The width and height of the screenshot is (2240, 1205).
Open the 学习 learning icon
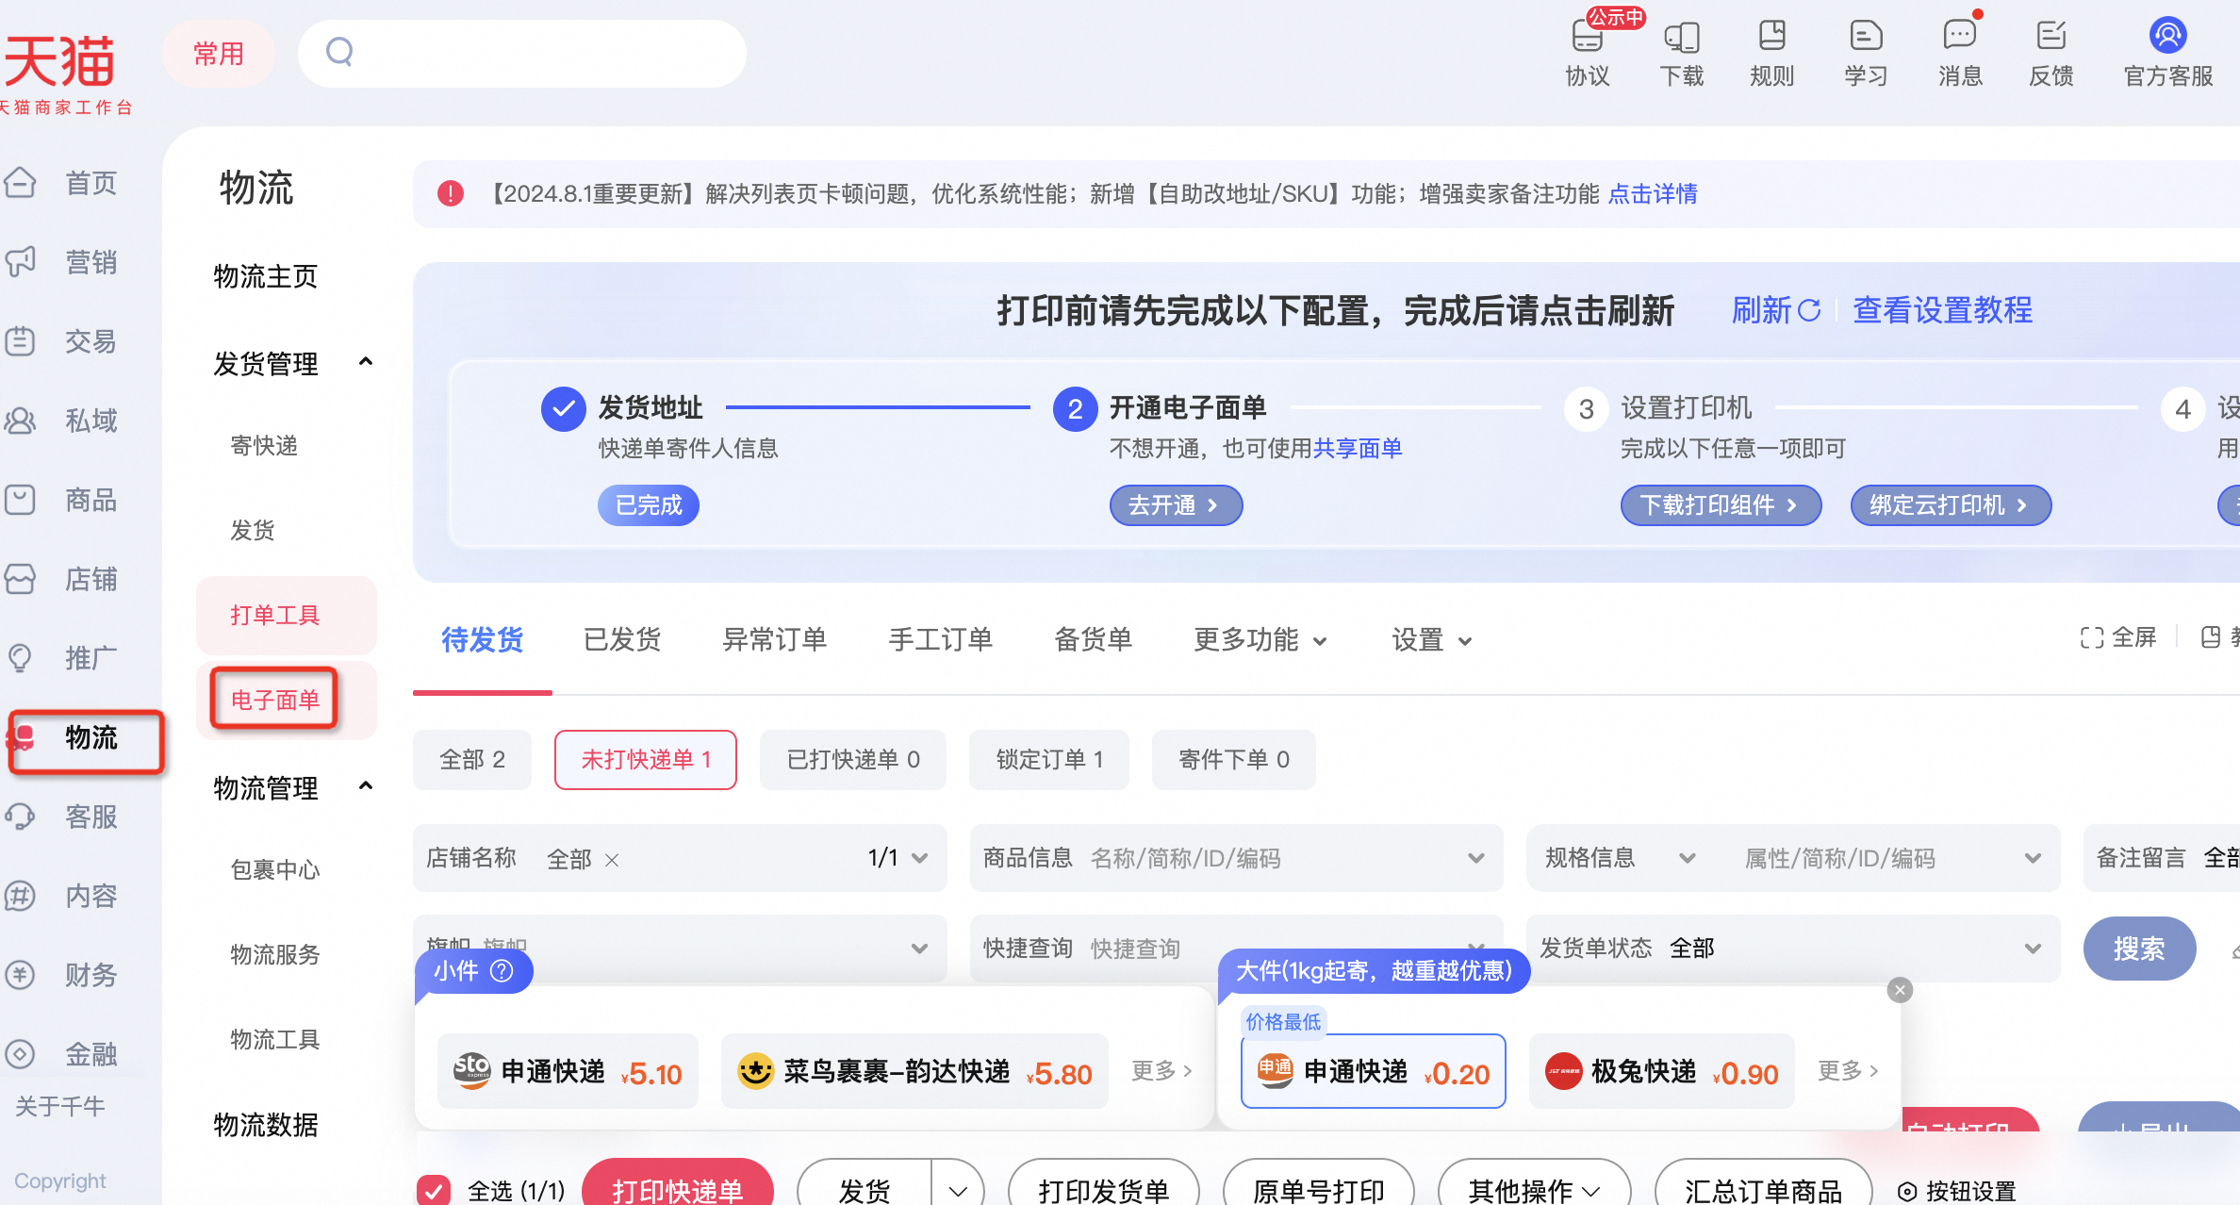[x=1867, y=37]
